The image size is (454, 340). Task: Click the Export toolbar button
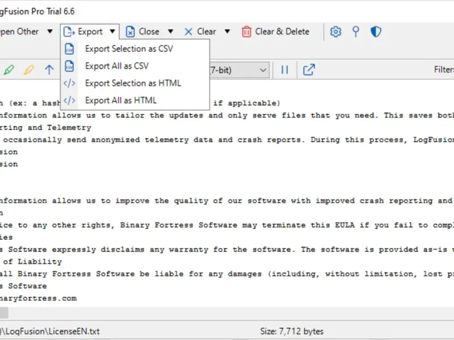click(90, 32)
